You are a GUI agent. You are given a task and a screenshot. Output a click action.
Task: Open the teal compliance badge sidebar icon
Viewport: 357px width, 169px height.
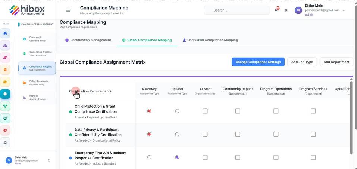[x=5, y=94]
